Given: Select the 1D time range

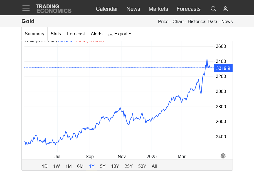Looking at the screenshot, I should tap(45, 166).
